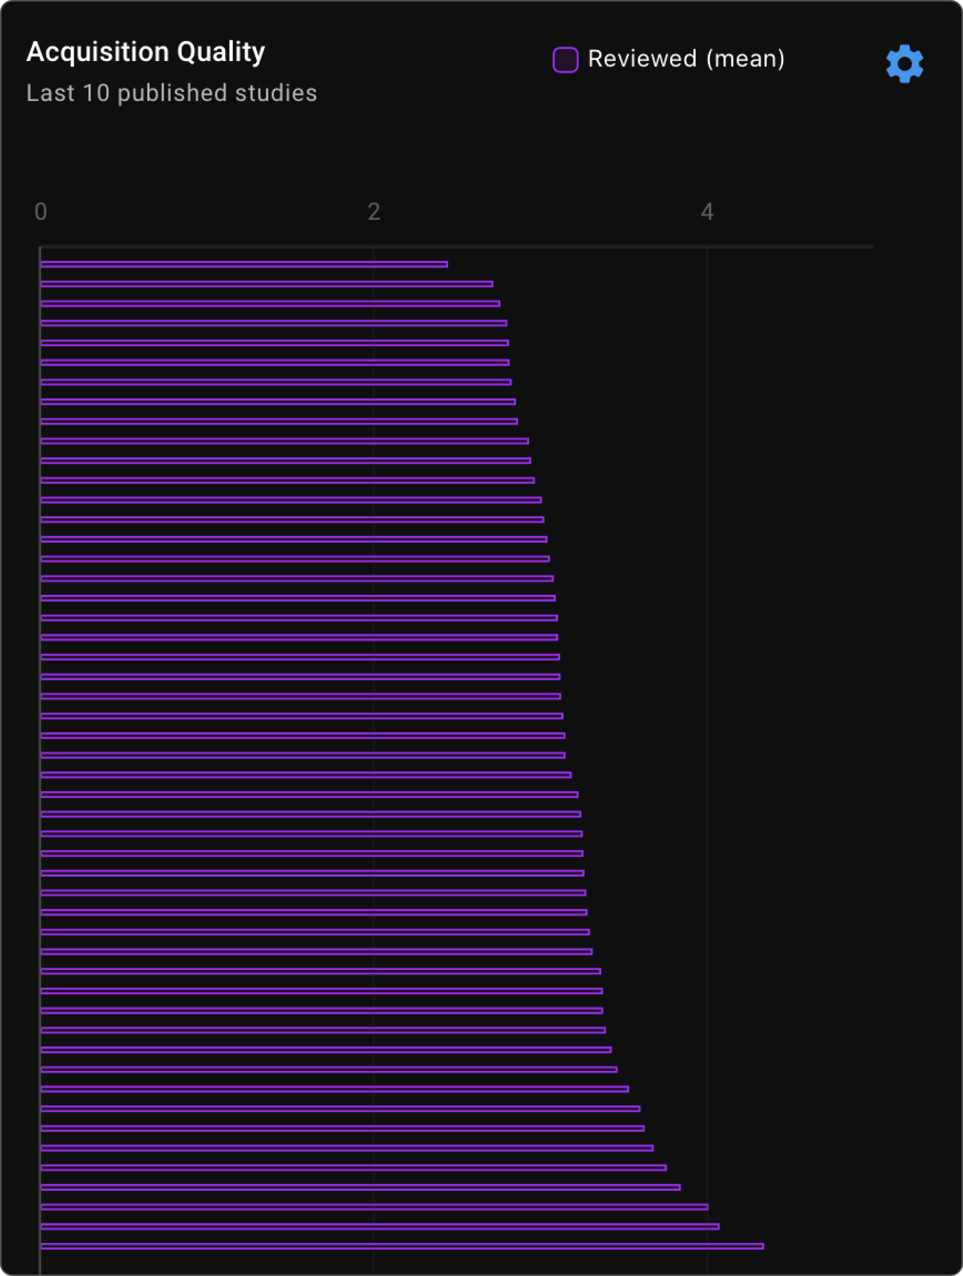Click the axis label 0
This screenshot has height=1276, width=963.
click(41, 212)
